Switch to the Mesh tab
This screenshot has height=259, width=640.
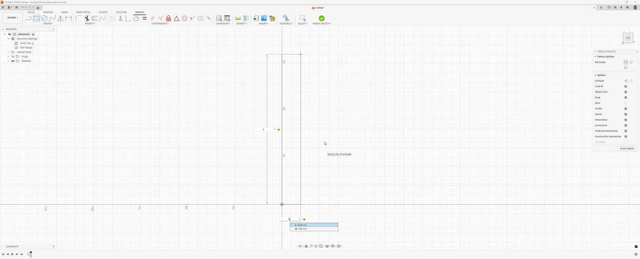click(65, 12)
